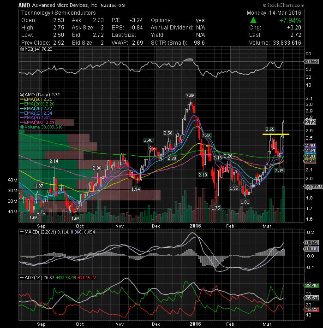Screen dimensions: 323x328
Task: Click the Volume 33,833,616 figure in quote box
Action: tap(287, 43)
